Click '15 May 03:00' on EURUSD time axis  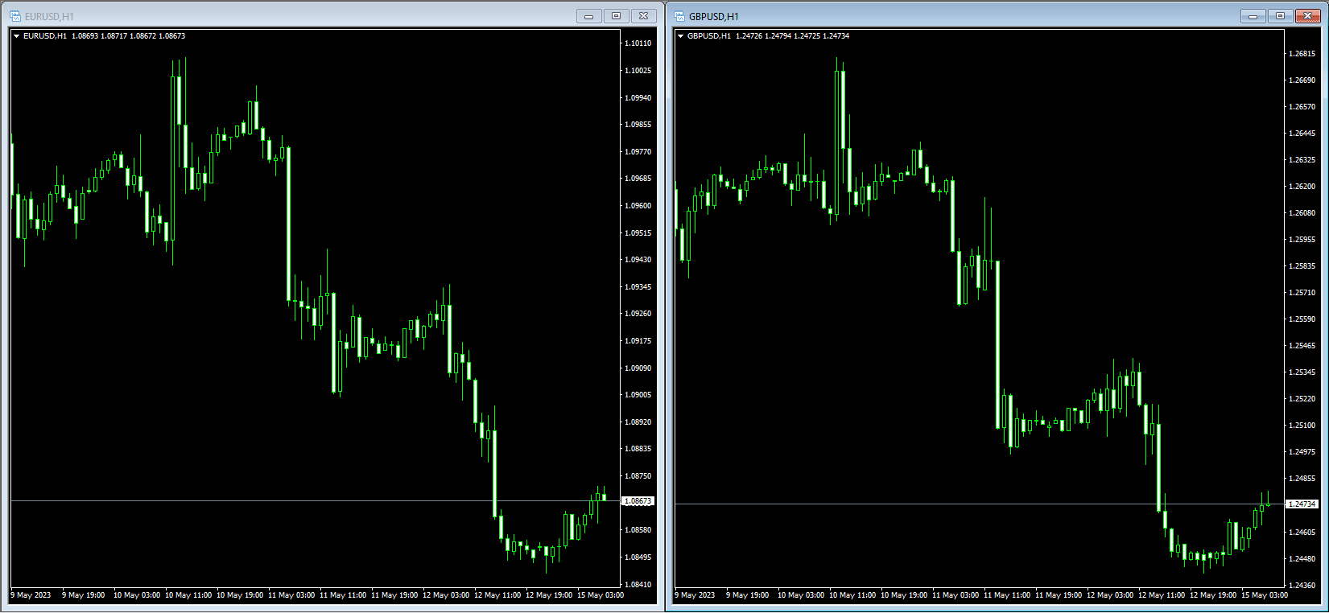click(x=601, y=595)
